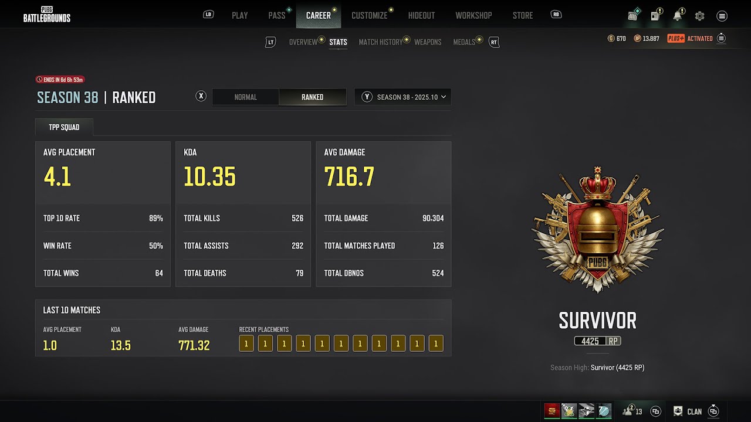This screenshot has width=751, height=422.
Task: Open the notifications bell
Action: [678, 16]
